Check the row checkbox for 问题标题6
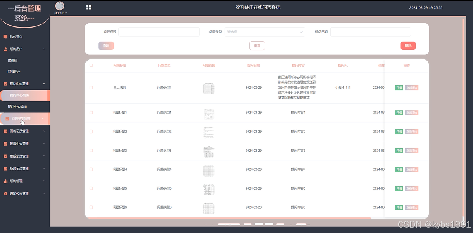473x233 pixels. click(x=91, y=208)
